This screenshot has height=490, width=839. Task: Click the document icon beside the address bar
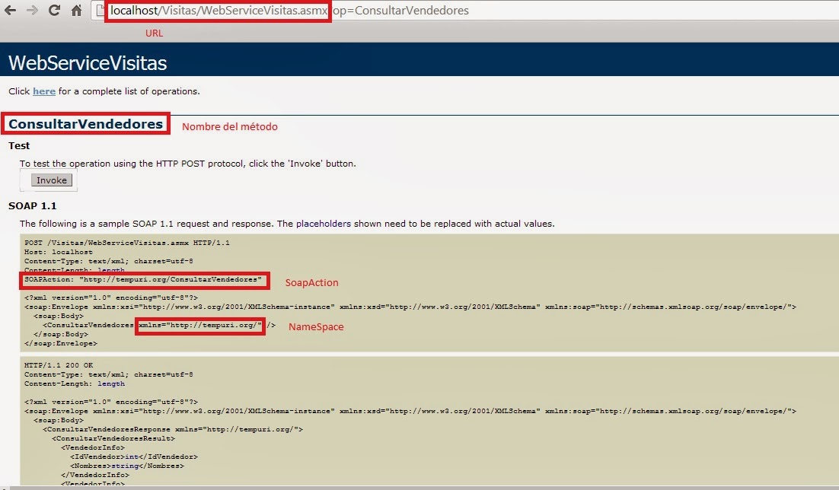[99, 11]
